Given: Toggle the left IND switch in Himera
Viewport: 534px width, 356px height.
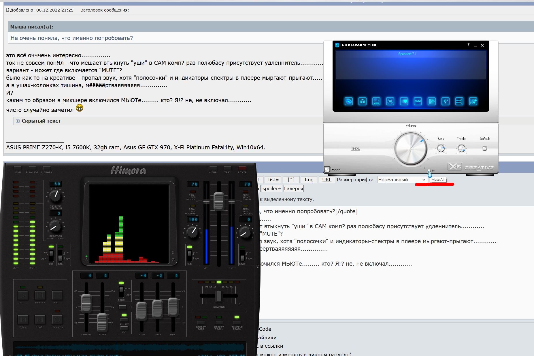Looking at the screenshot, I should [x=51, y=256].
